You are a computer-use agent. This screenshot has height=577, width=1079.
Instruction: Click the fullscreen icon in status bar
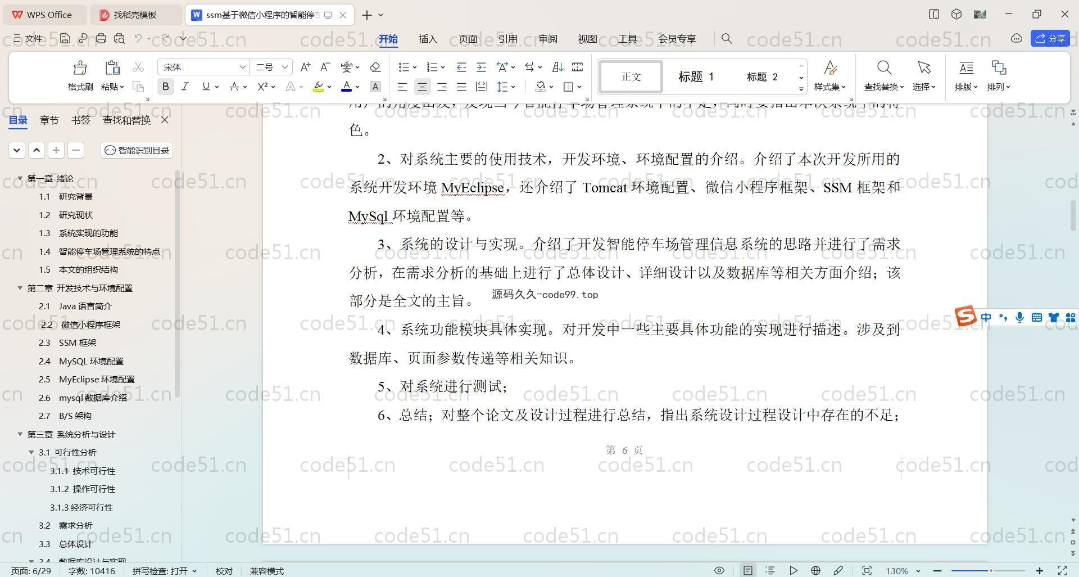(1063, 571)
